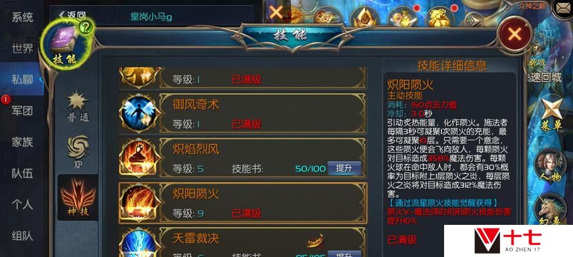Open the 队伍 chat channel
This screenshot has width=573, height=257.
[x=23, y=173]
